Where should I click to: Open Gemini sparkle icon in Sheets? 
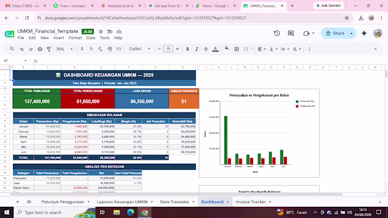click(x=364, y=33)
